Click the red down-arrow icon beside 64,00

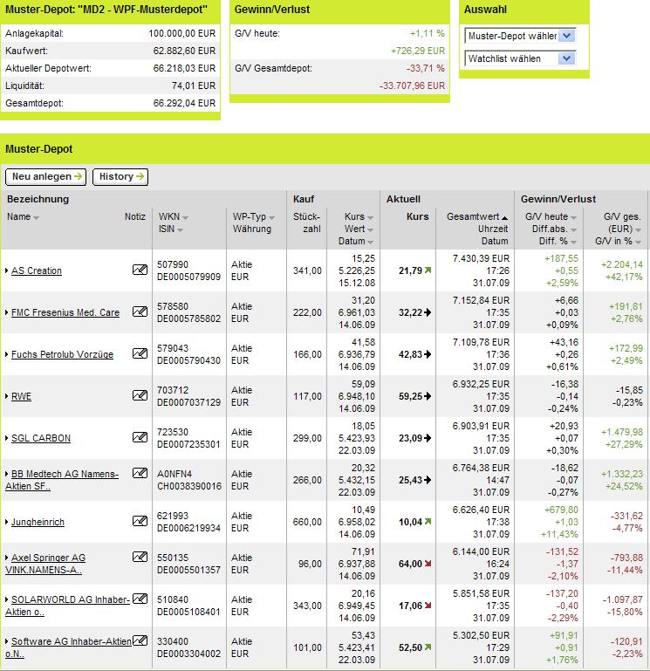[428, 564]
